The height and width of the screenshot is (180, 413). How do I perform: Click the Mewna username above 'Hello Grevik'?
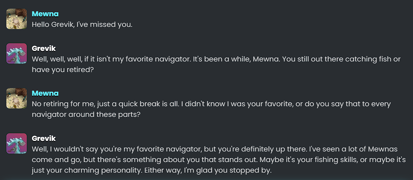[45, 14]
